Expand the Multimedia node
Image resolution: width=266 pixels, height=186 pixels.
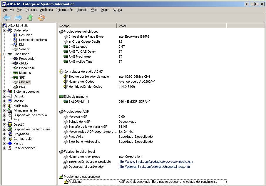point(5,106)
